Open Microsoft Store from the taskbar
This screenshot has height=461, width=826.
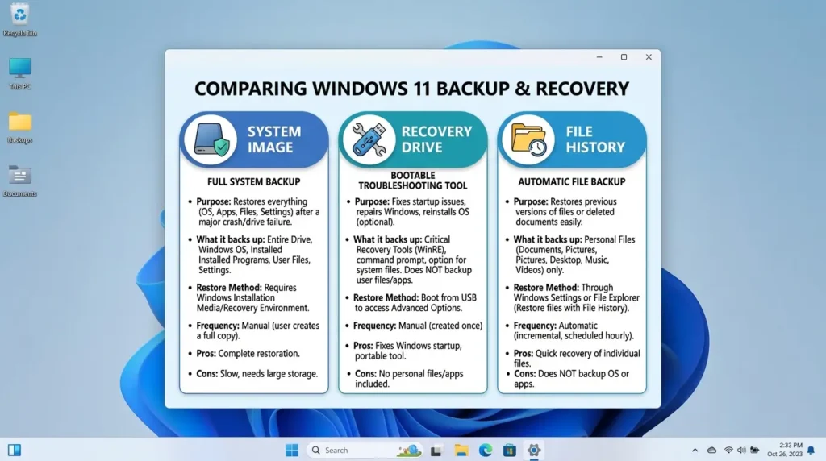[x=510, y=451]
